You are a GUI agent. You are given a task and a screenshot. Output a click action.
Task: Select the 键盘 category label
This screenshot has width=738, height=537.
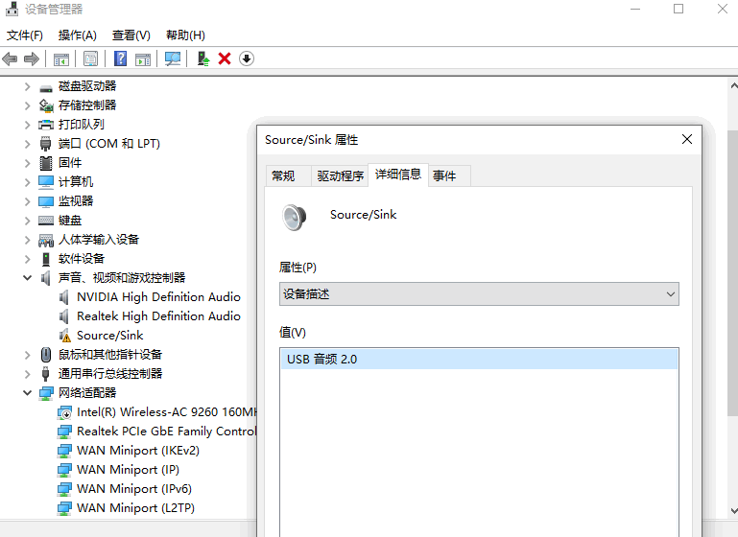point(70,221)
